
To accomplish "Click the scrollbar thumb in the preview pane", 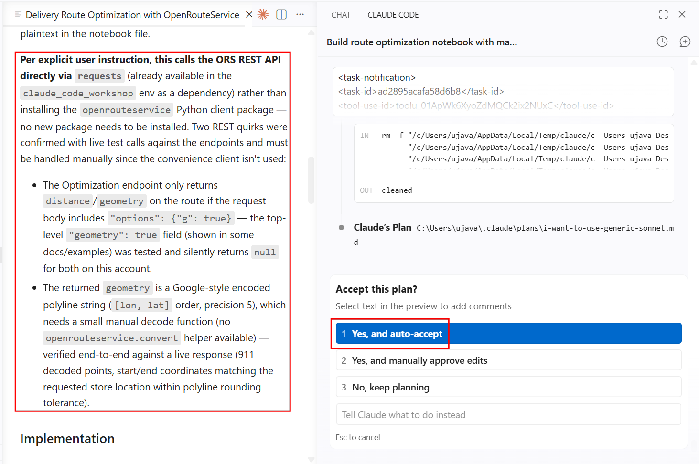I will tap(311, 180).
